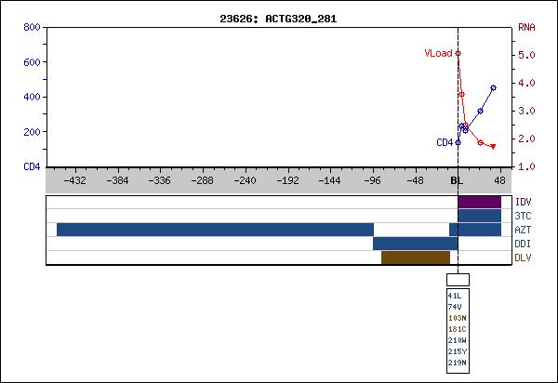The image size is (558, 383).
Task: Click the long blue AZT treatment bar
Action: point(215,230)
